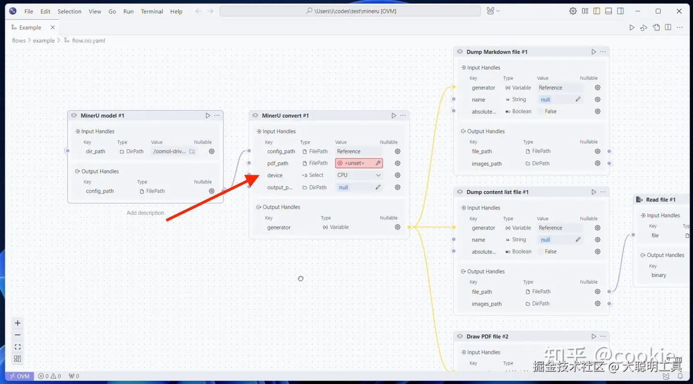Open Dump content list file #1 options

[603, 192]
